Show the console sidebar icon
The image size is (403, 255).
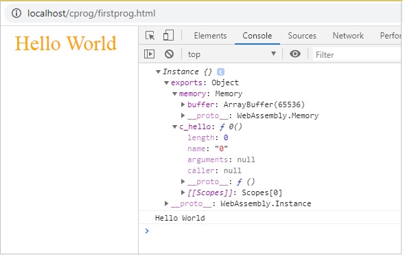tap(149, 54)
